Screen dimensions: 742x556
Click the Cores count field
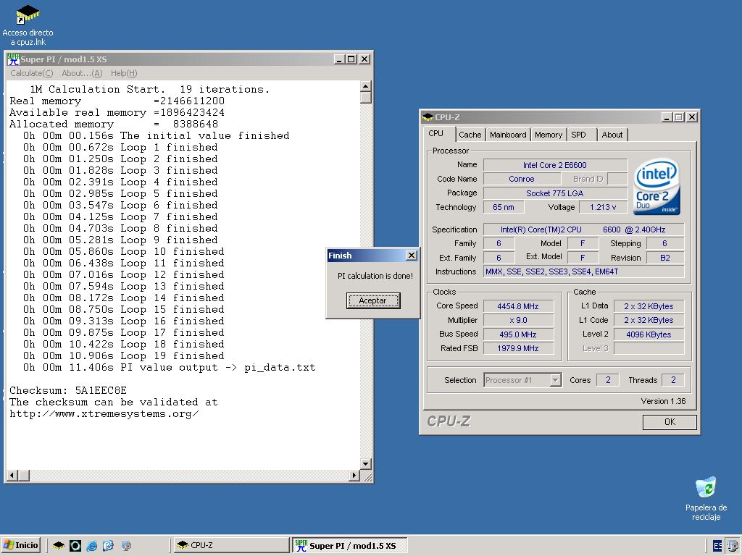pyautogui.click(x=608, y=379)
